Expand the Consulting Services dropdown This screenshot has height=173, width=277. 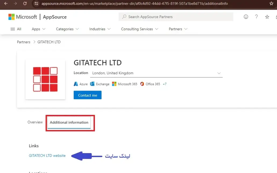coord(140,29)
